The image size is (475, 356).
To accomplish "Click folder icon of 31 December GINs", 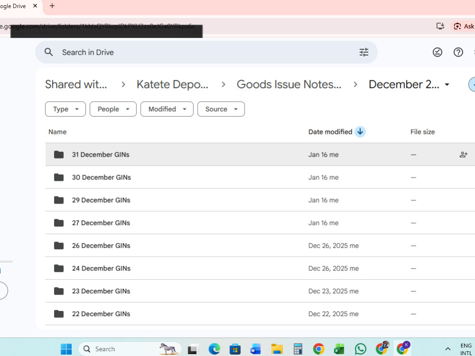I will (59, 154).
